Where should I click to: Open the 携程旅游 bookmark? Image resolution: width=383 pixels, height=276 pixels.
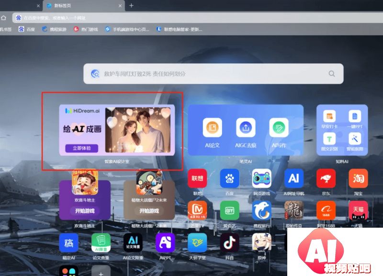54,29
